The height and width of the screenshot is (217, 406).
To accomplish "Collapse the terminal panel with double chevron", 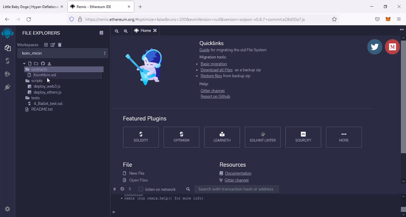I will pos(114,189).
